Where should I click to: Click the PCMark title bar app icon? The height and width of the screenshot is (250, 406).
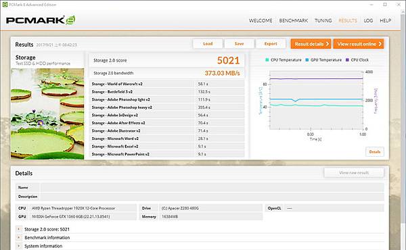coord(5,5)
